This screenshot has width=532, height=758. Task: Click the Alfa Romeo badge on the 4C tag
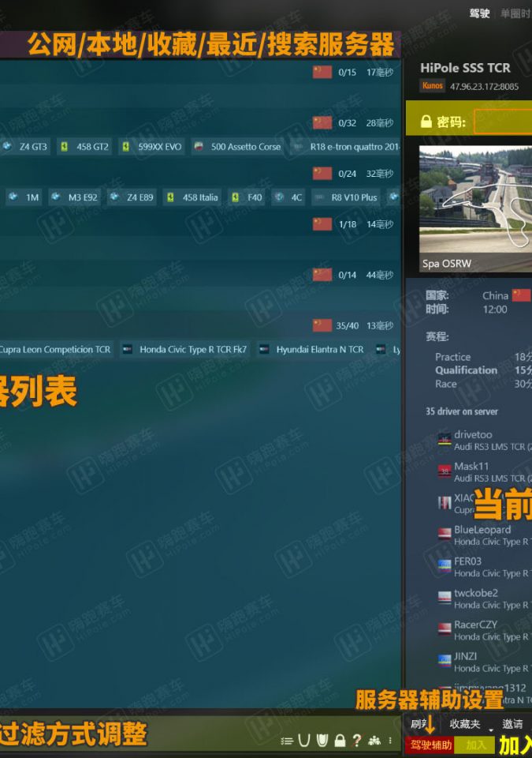(x=279, y=197)
